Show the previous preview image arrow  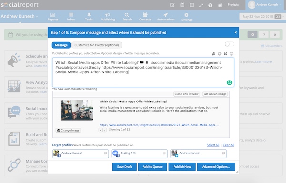[101, 130]
